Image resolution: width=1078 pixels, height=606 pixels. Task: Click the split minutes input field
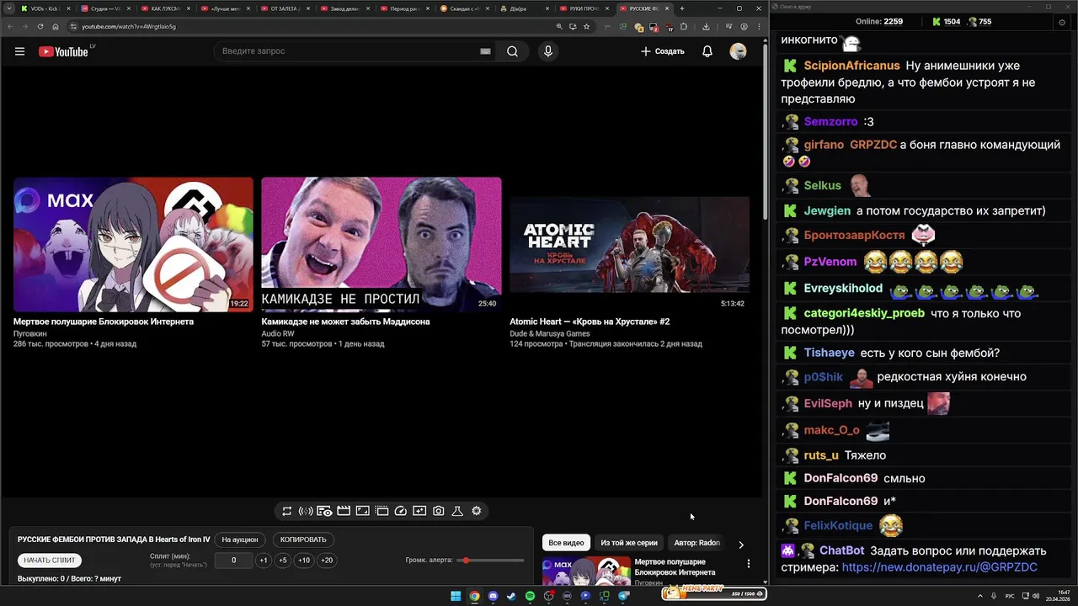[233, 561]
